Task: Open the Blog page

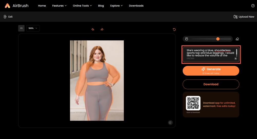Action: (x=101, y=6)
